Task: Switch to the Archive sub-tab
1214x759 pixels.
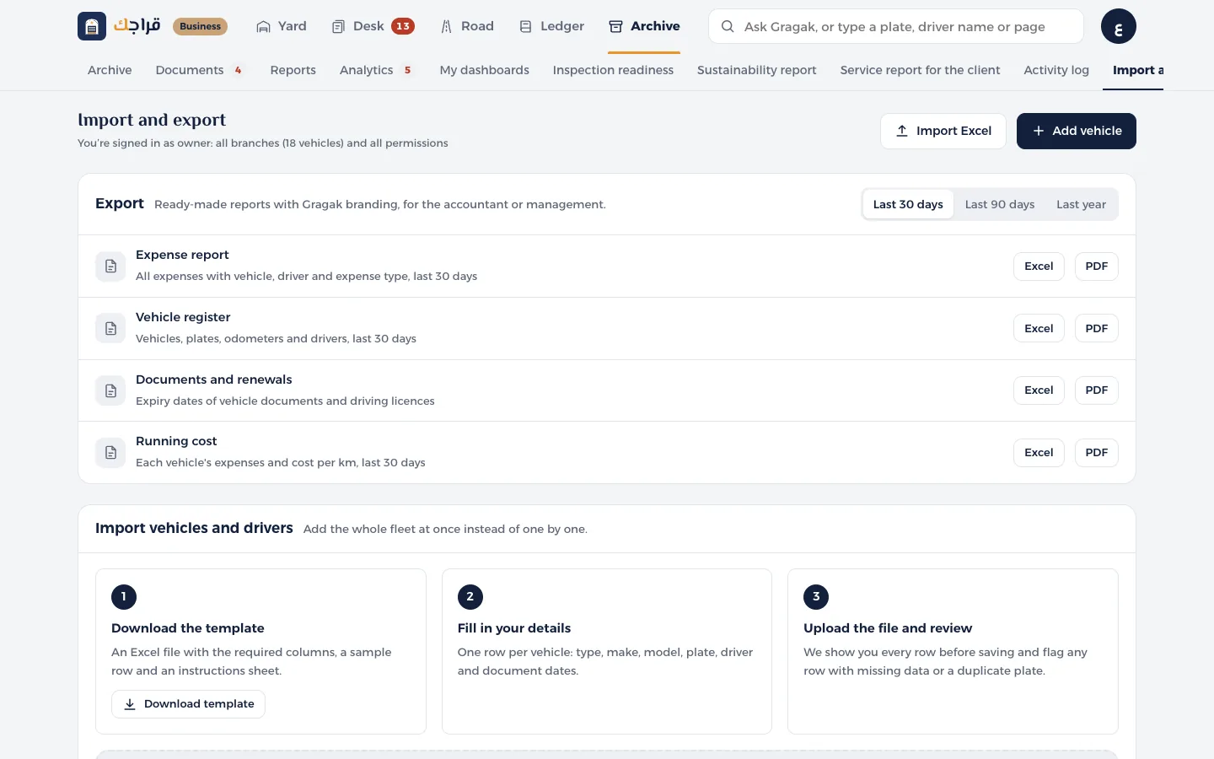Action: click(110, 70)
